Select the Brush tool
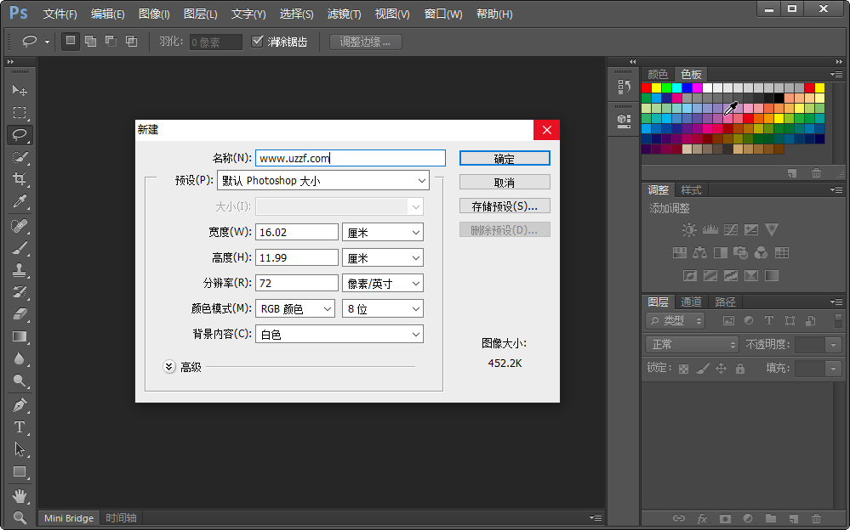The image size is (850, 530). pos(20,248)
